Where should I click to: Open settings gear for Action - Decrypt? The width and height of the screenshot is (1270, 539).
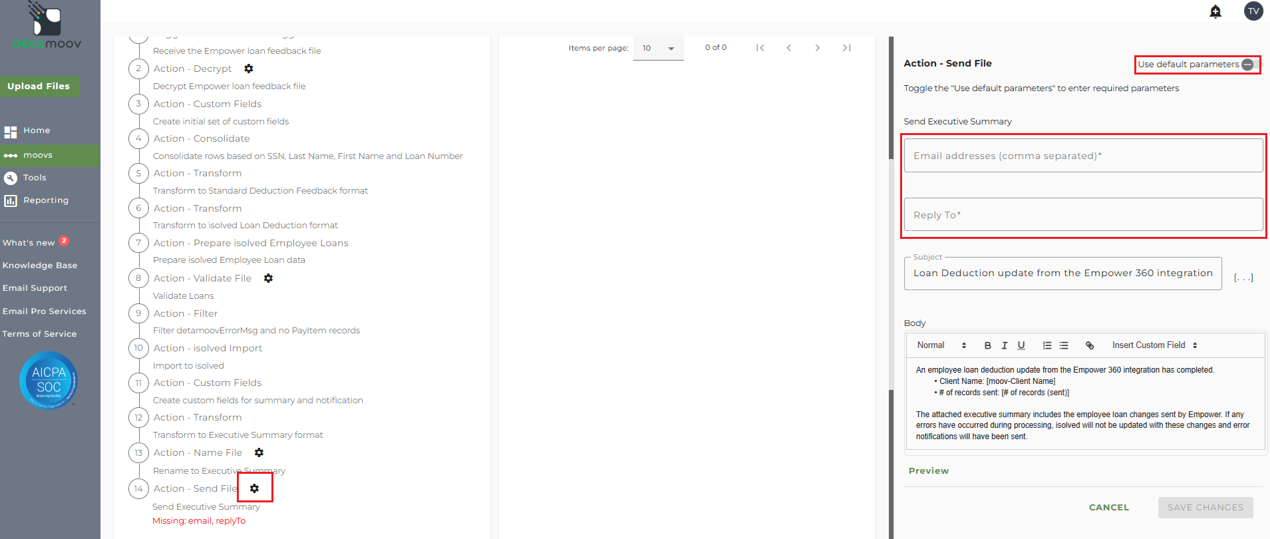pos(249,69)
